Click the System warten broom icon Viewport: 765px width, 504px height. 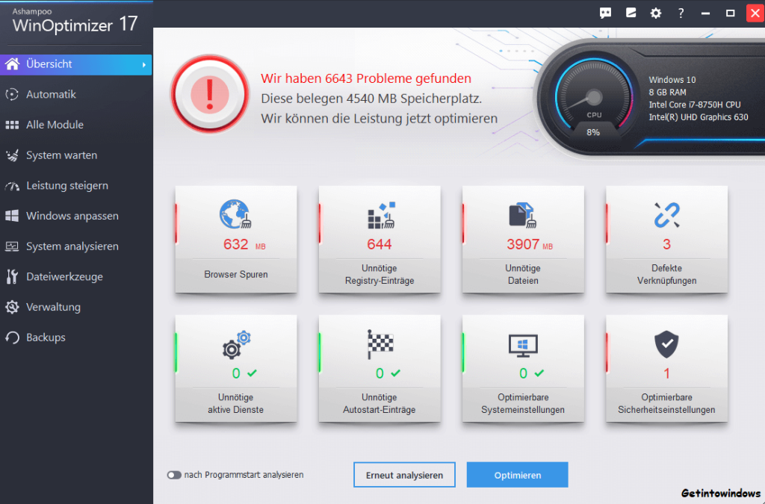point(12,155)
